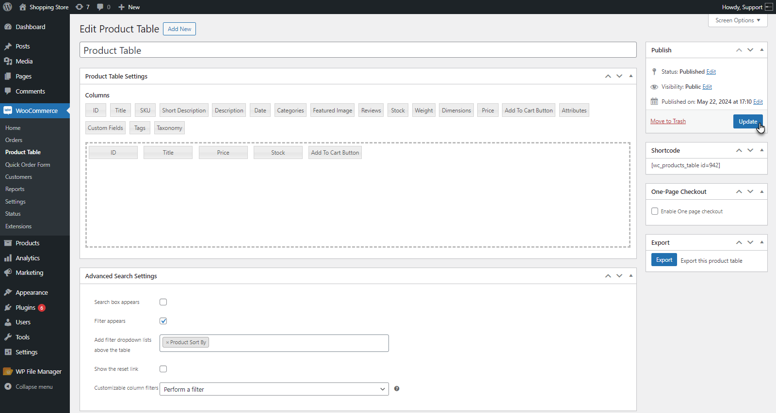Image resolution: width=776 pixels, height=413 pixels.
Task: Open the Customizable column filters dropdown
Action: point(274,389)
